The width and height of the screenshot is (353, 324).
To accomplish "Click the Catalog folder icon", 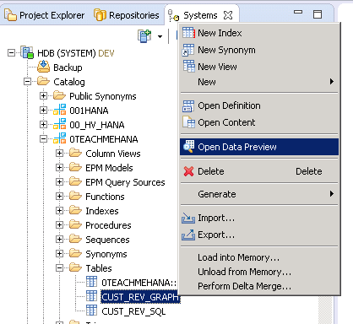I will tap(43, 81).
